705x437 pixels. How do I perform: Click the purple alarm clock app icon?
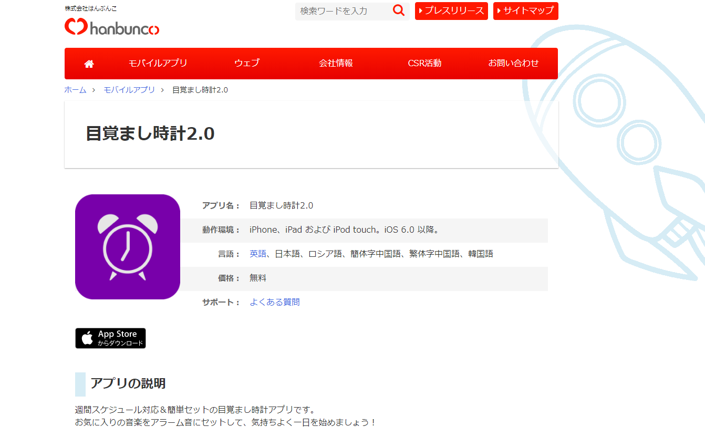(x=128, y=247)
